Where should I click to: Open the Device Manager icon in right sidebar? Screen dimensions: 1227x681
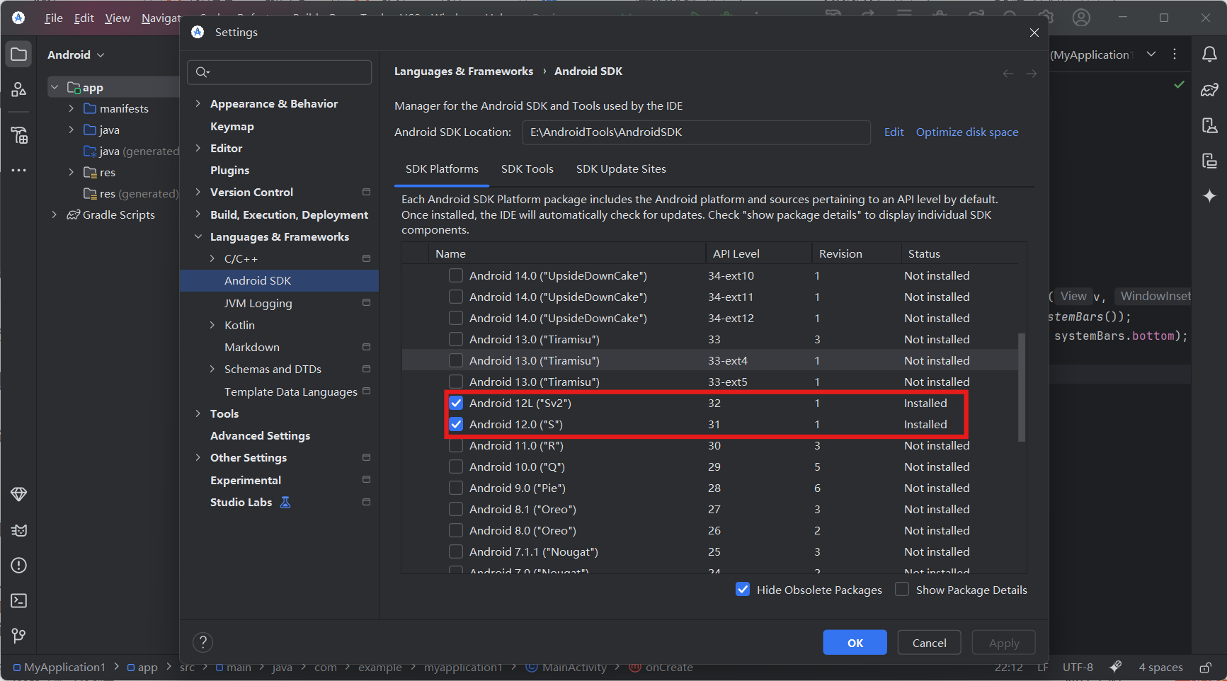(x=1209, y=125)
